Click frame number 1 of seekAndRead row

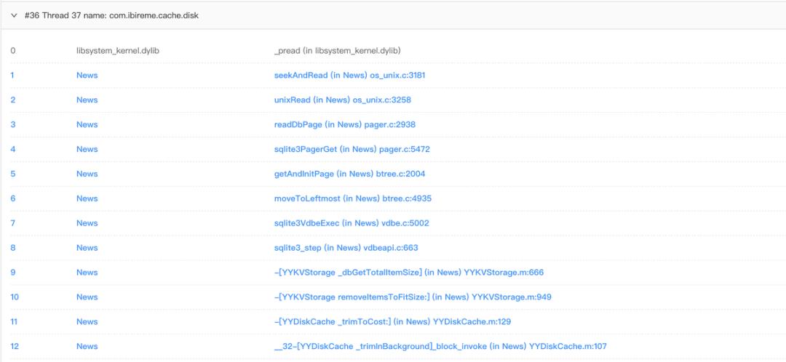12,75
